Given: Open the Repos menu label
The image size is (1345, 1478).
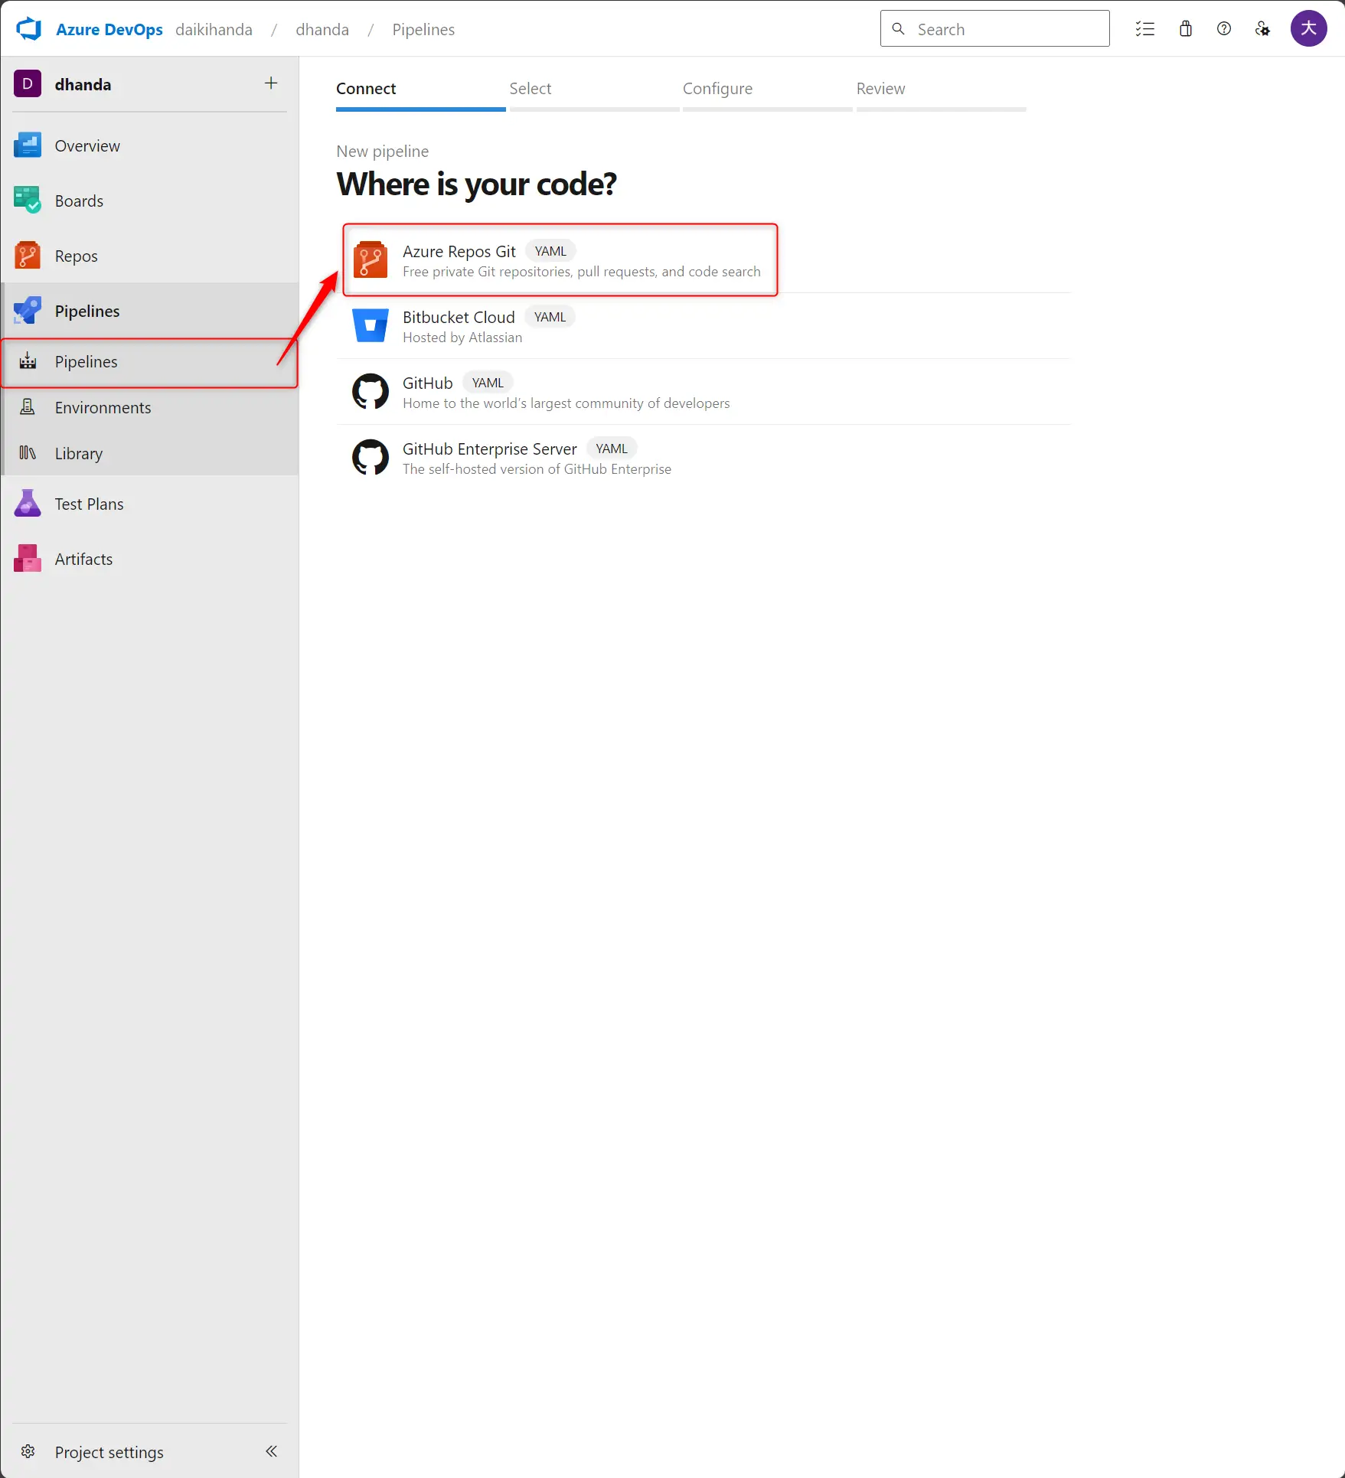Looking at the screenshot, I should [77, 256].
